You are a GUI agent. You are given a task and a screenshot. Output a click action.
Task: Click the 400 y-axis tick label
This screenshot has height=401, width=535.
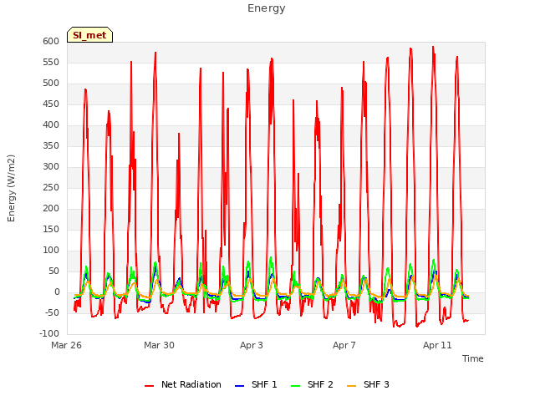(51, 124)
